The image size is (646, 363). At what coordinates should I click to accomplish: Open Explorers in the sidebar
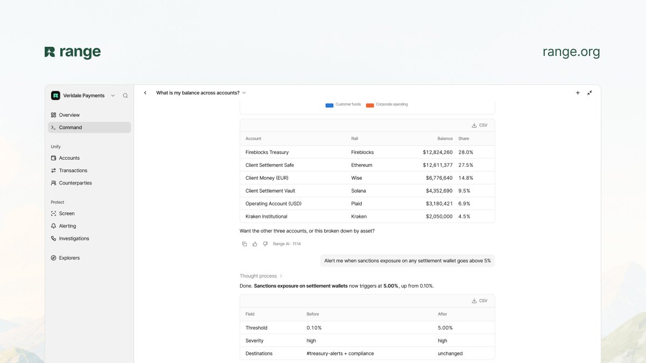click(89, 258)
